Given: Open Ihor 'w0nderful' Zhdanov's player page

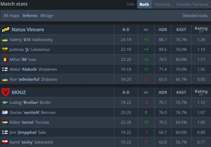Looking at the screenshot, I should click(33, 80).
